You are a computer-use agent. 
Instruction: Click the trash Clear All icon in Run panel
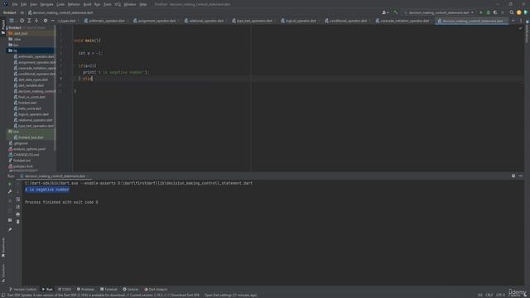(18, 222)
